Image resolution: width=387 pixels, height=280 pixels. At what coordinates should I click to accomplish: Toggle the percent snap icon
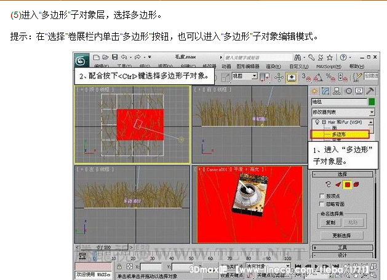point(331,77)
